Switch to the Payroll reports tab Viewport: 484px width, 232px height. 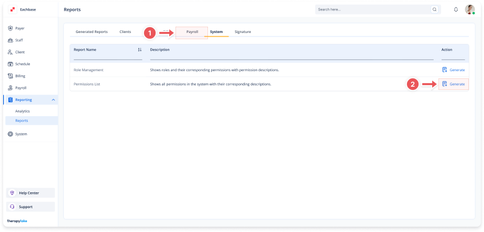coord(192,32)
